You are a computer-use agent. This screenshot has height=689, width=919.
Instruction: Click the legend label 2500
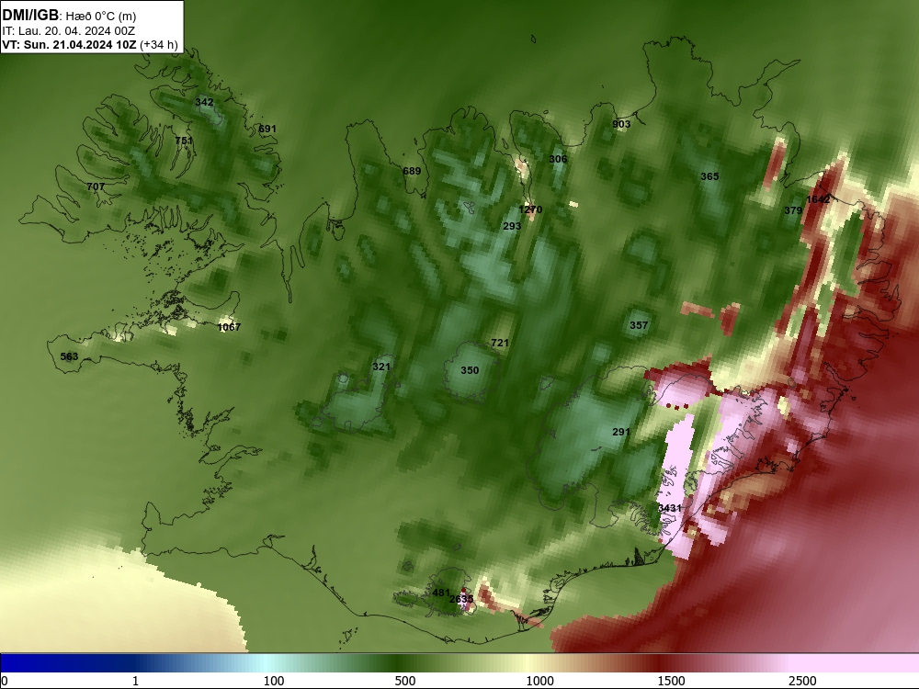point(802,681)
